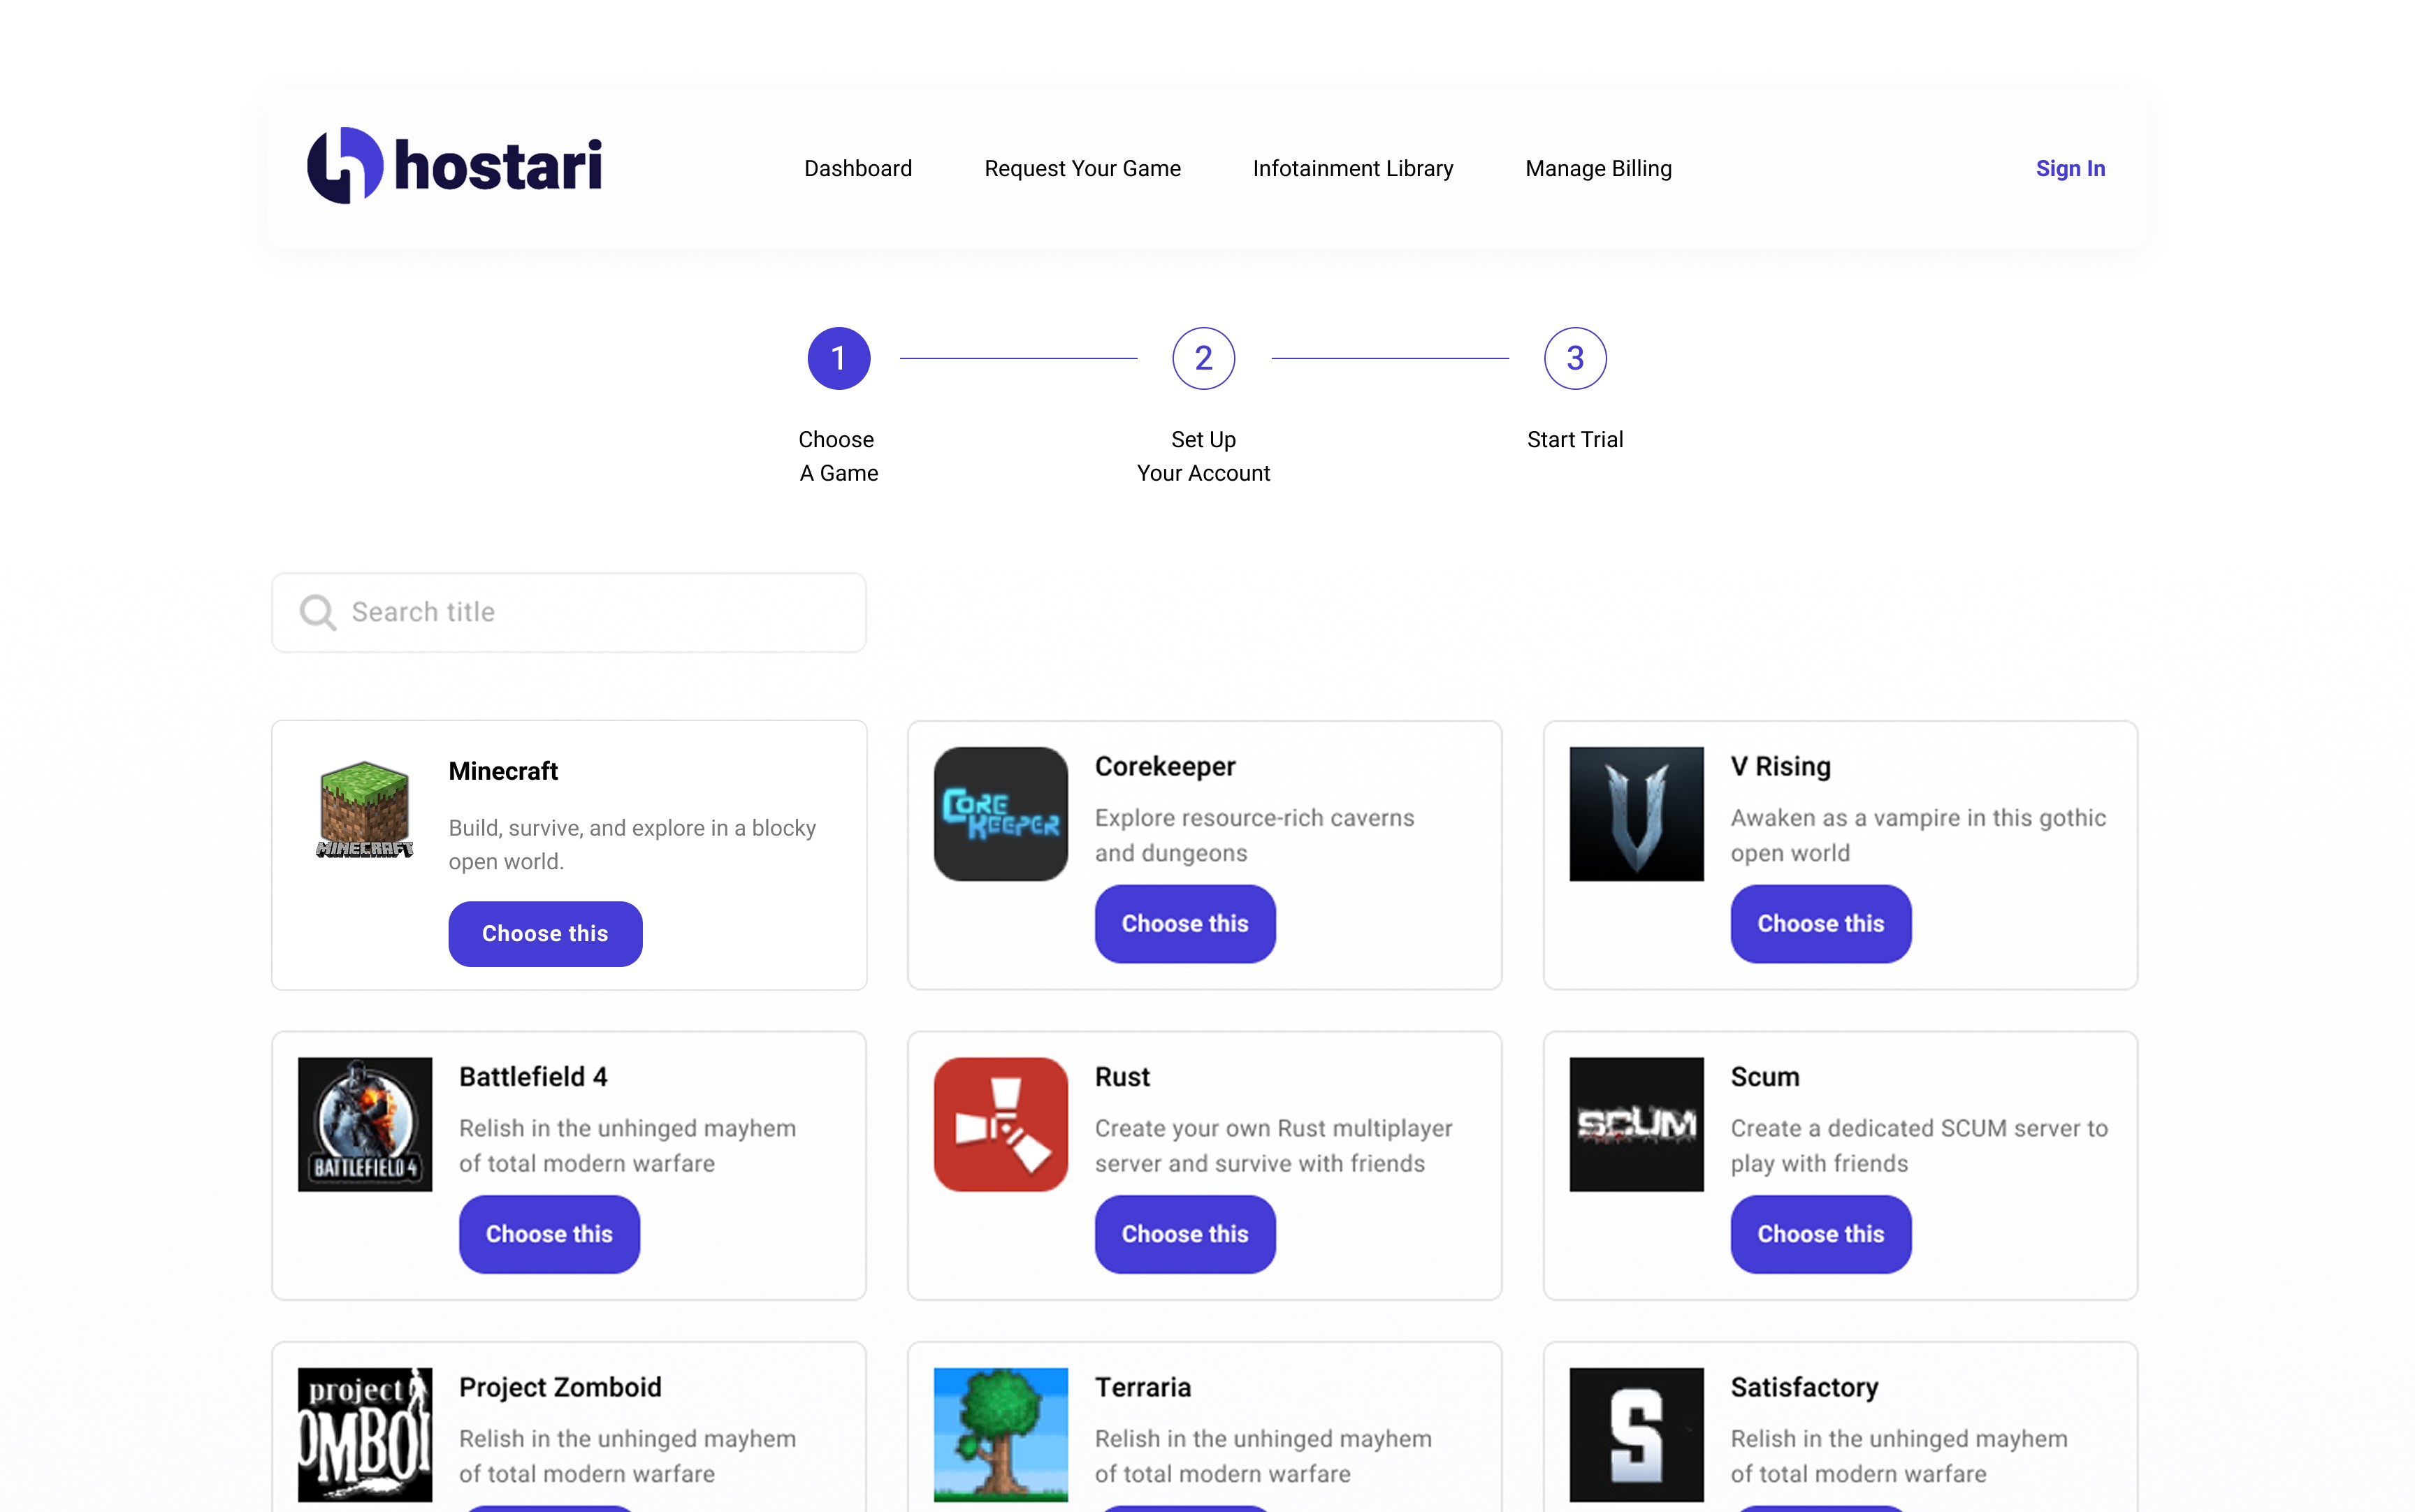Click the Minecraft grass block icon
Image resolution: width=2415 pixels, height=1512 pixels.
click(x=365, y=810)
